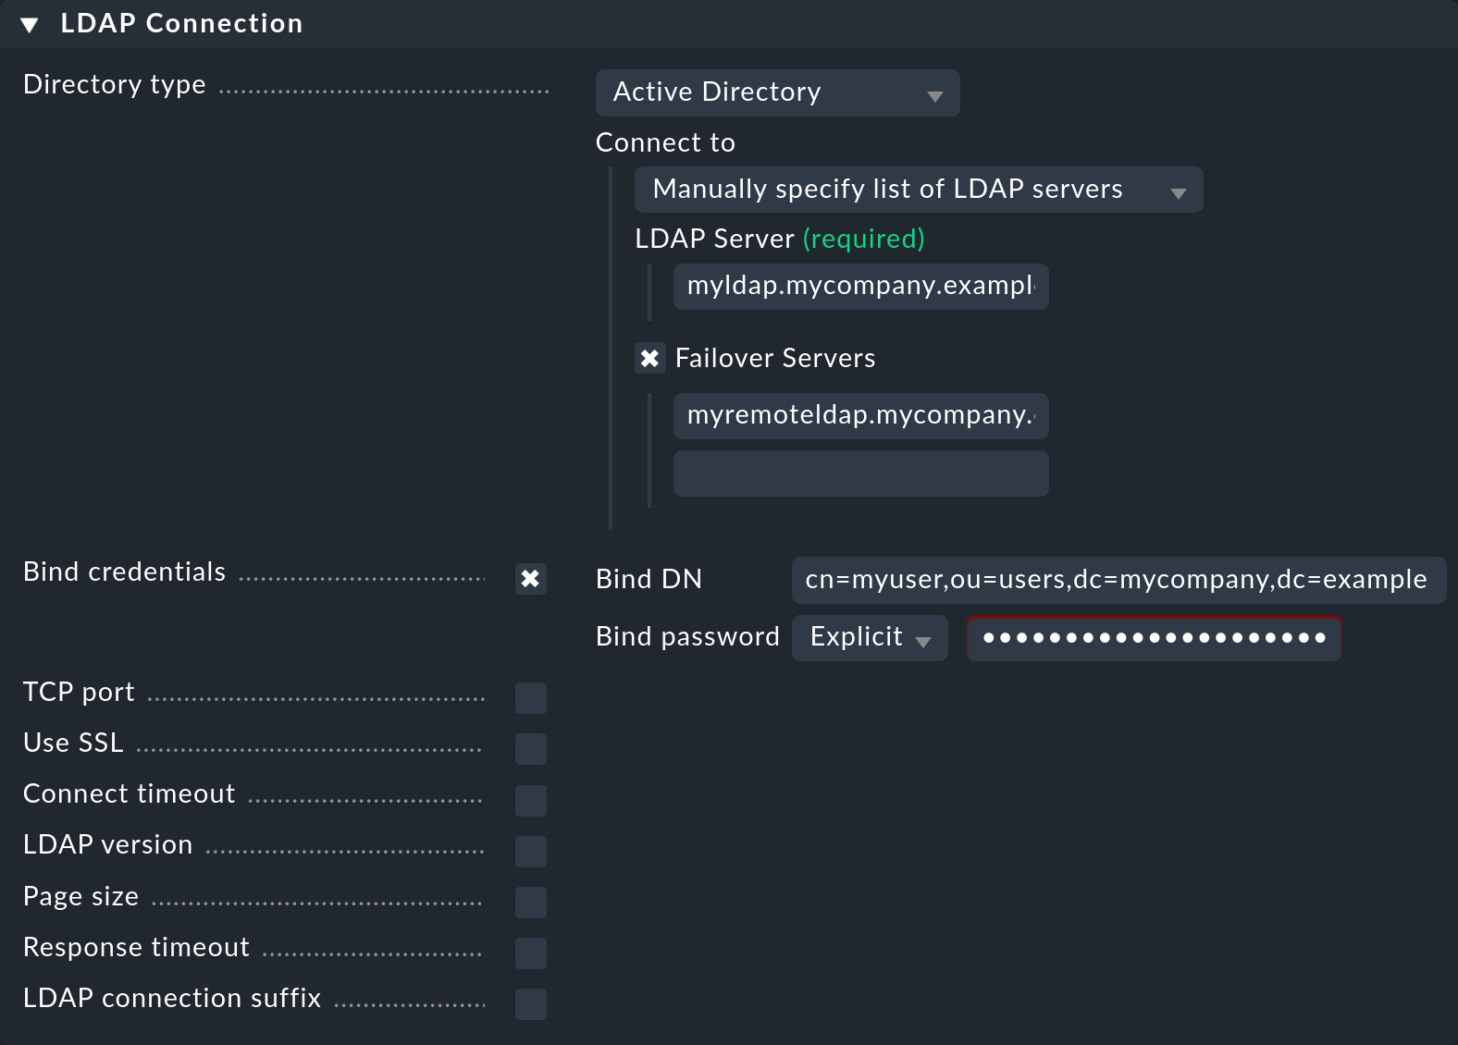Edit the myremoteldap failover server field

click(860, 416)
